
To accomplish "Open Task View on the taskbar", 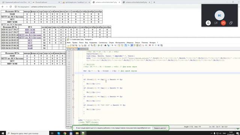I will tap(52, 133).
